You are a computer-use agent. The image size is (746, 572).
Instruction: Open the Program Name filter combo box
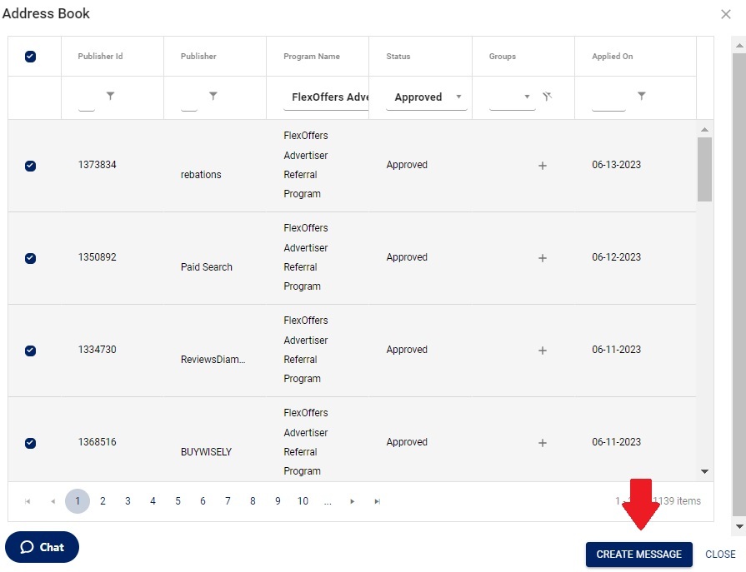click(326, 97)
